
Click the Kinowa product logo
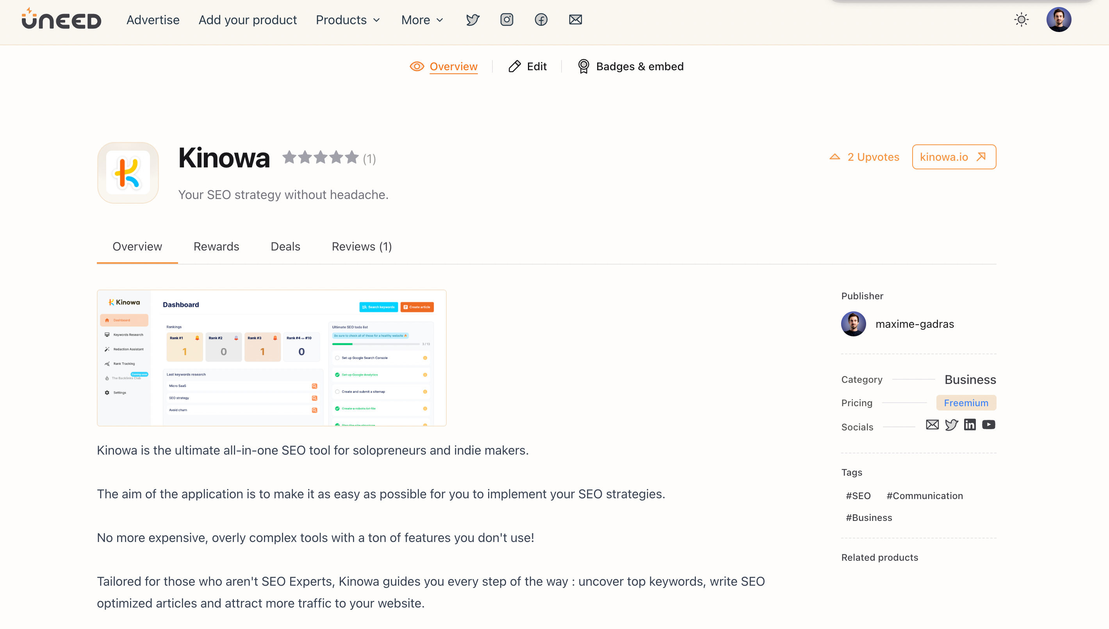128,173
